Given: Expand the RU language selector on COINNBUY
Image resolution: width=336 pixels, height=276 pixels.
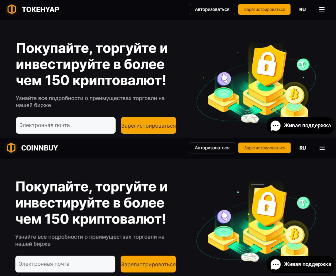Looking at the screenshot, I should (x=303, y=148).
